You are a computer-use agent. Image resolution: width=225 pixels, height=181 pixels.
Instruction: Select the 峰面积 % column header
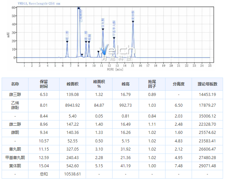pos(99,84)
